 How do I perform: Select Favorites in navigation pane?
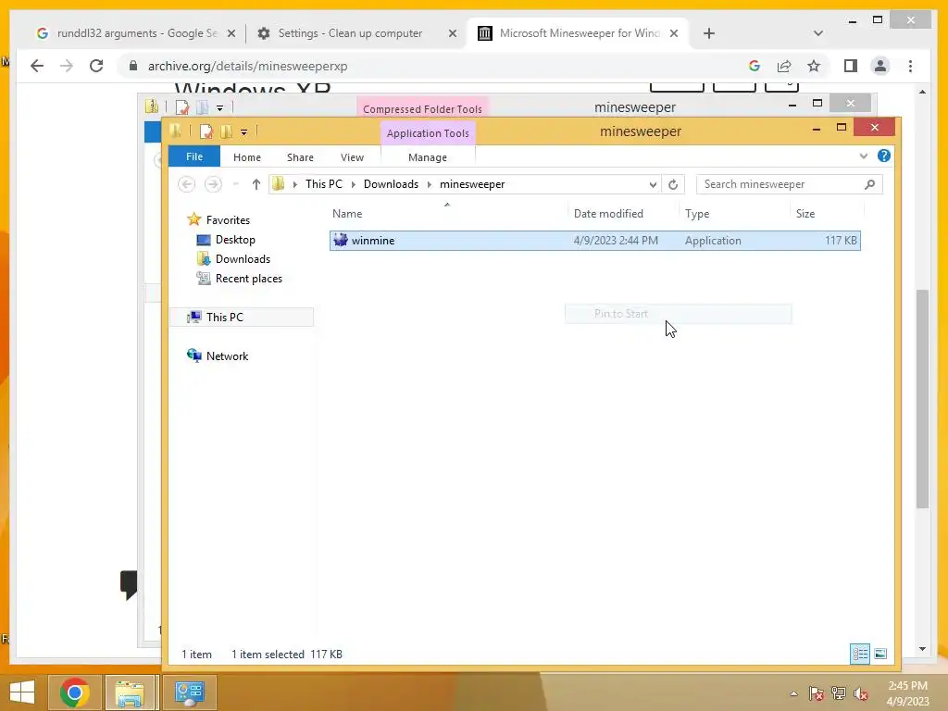pyautogui.click(x=228, y=220)
